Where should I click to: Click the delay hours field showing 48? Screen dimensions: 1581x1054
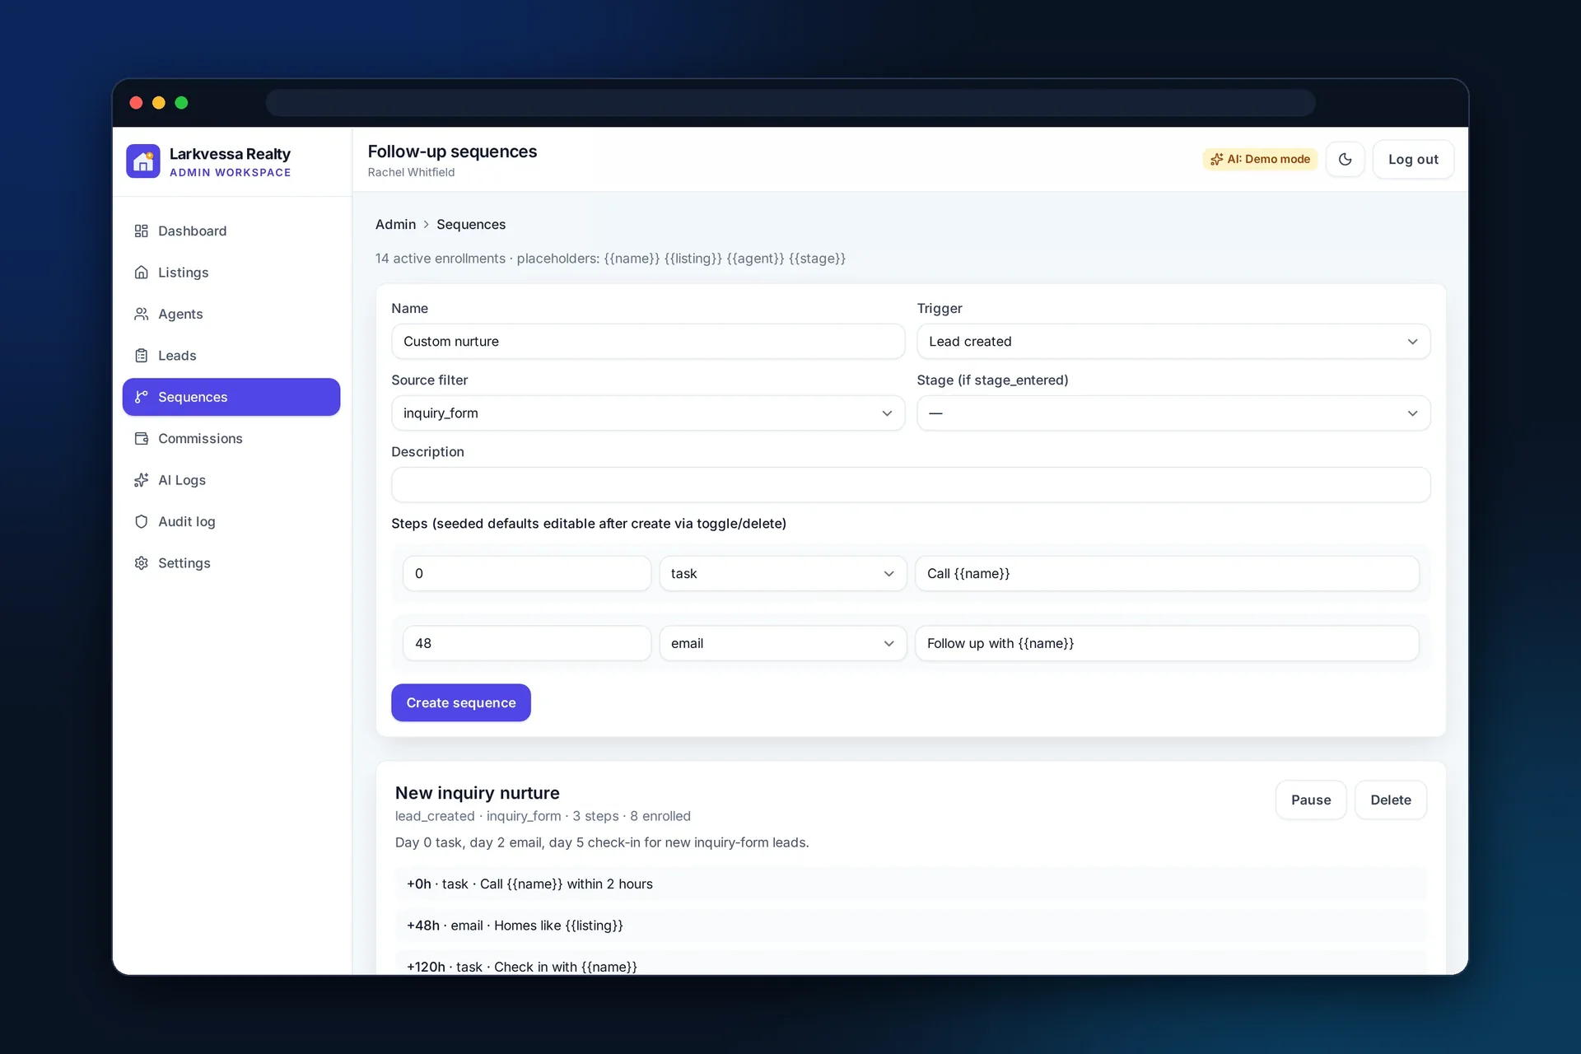click(527, 644)
